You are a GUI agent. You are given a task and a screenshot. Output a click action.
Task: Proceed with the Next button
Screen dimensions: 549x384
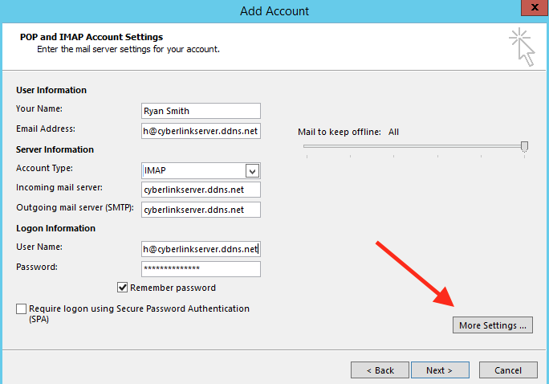[x=440, y=370]
